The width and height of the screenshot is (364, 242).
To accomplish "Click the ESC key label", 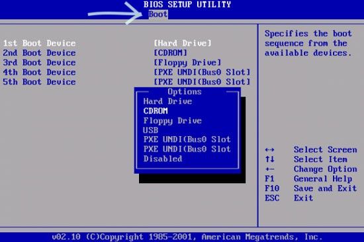I will tap(272, 198).
